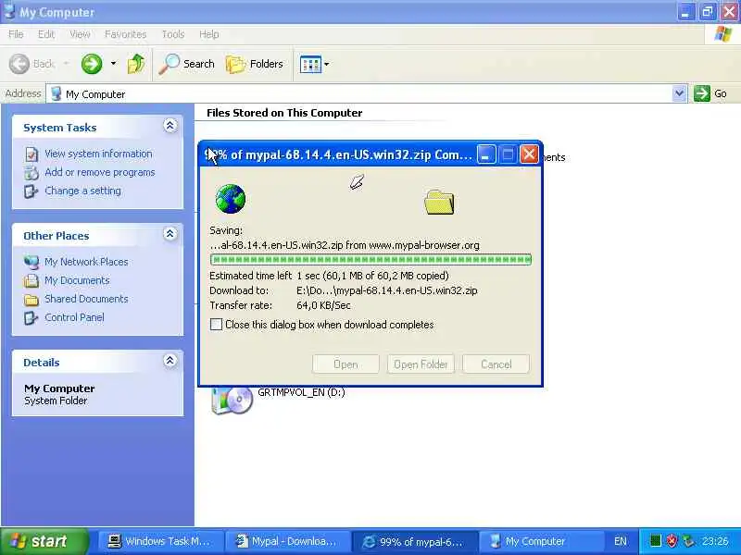The height and width of the screenshot is (555, 741).
Task: Toggle the Folders pane
Action: (255, 64)
